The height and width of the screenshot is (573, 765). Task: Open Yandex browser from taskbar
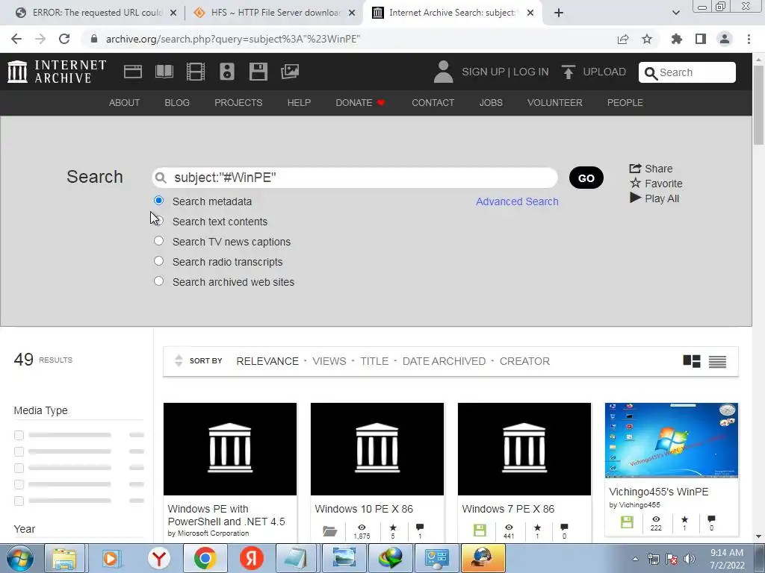(158, 558)
